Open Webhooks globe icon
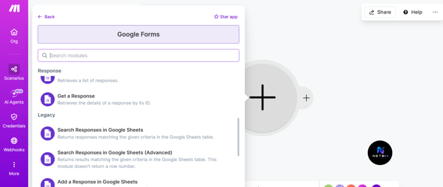 tap(14, 140)
